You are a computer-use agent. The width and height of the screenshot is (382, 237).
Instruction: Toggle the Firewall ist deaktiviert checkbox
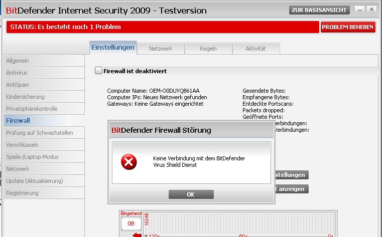(x=98, y=71)
